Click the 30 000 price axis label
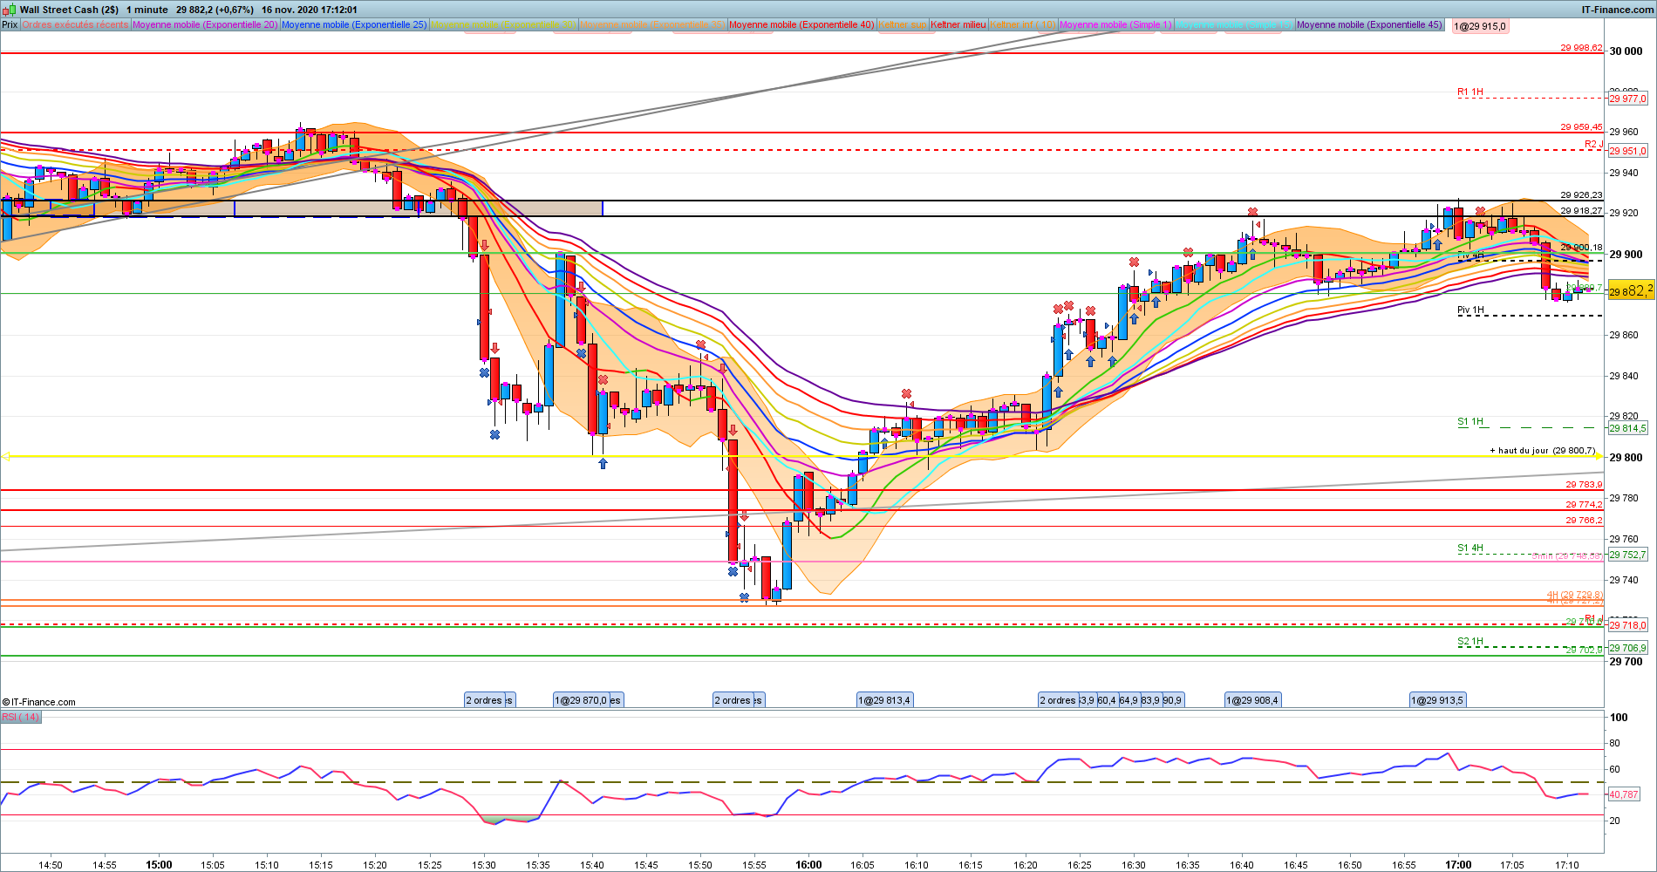Screen dimensions: 1657x872 (1626, 51)
